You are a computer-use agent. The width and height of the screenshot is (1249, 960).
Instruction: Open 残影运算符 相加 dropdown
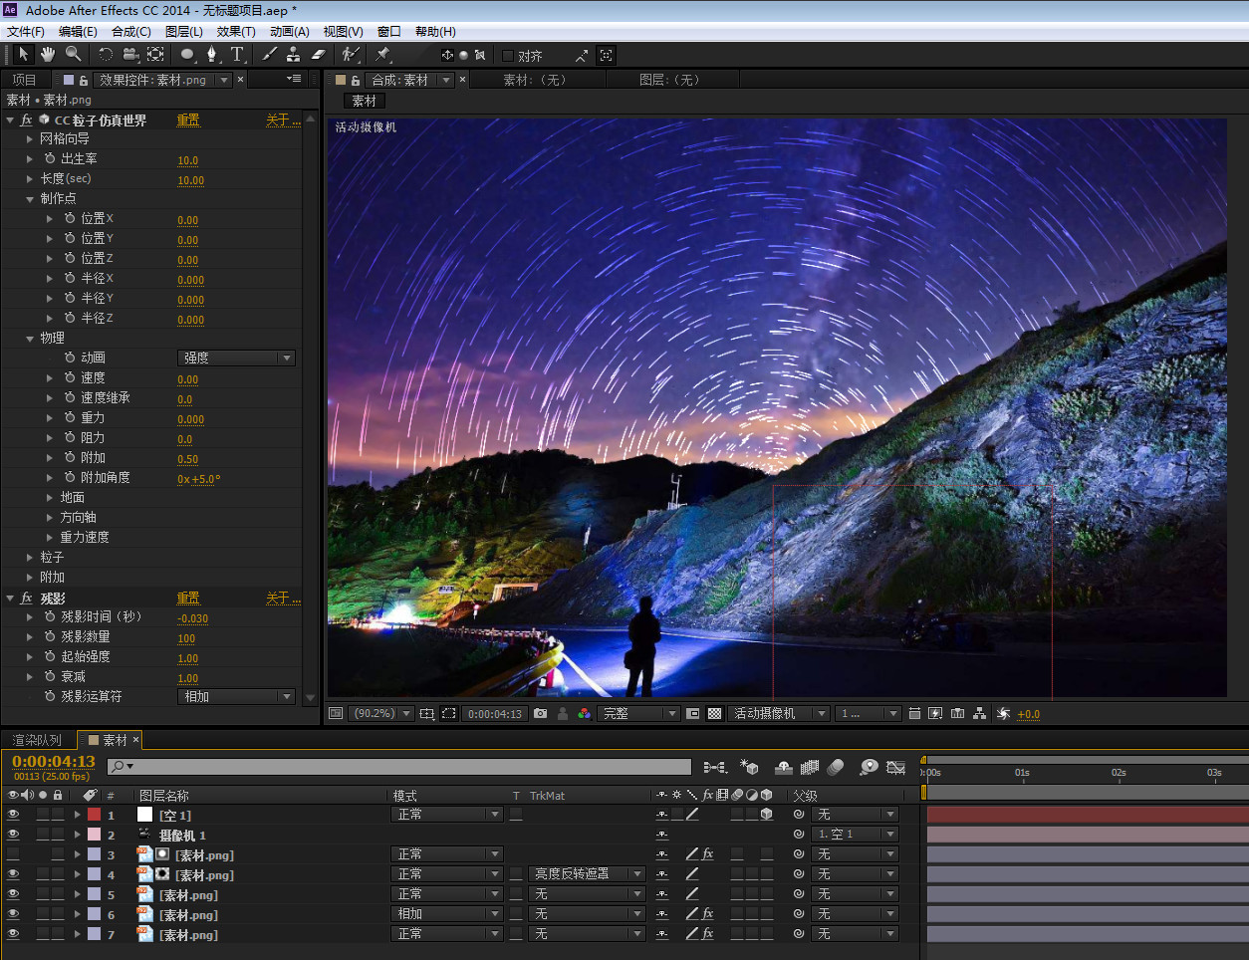[237, 697]
